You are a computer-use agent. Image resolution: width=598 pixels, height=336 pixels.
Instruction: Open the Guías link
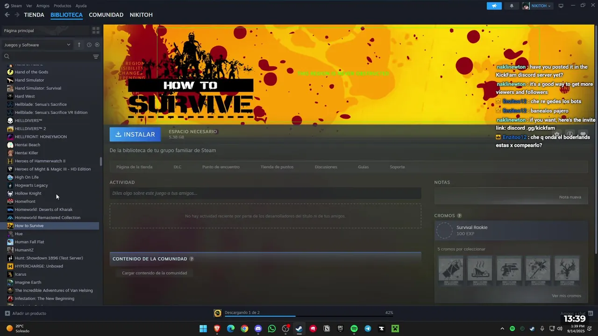363,167
